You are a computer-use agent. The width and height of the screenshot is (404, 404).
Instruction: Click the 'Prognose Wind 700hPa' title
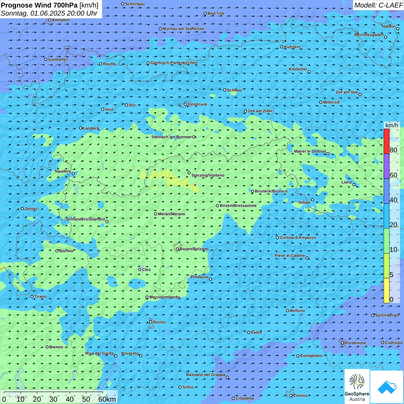39,5
